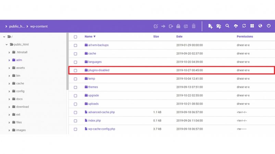Expand the images tree node
Viewport: 275px width, 154px height.
(x=9, y=130)
